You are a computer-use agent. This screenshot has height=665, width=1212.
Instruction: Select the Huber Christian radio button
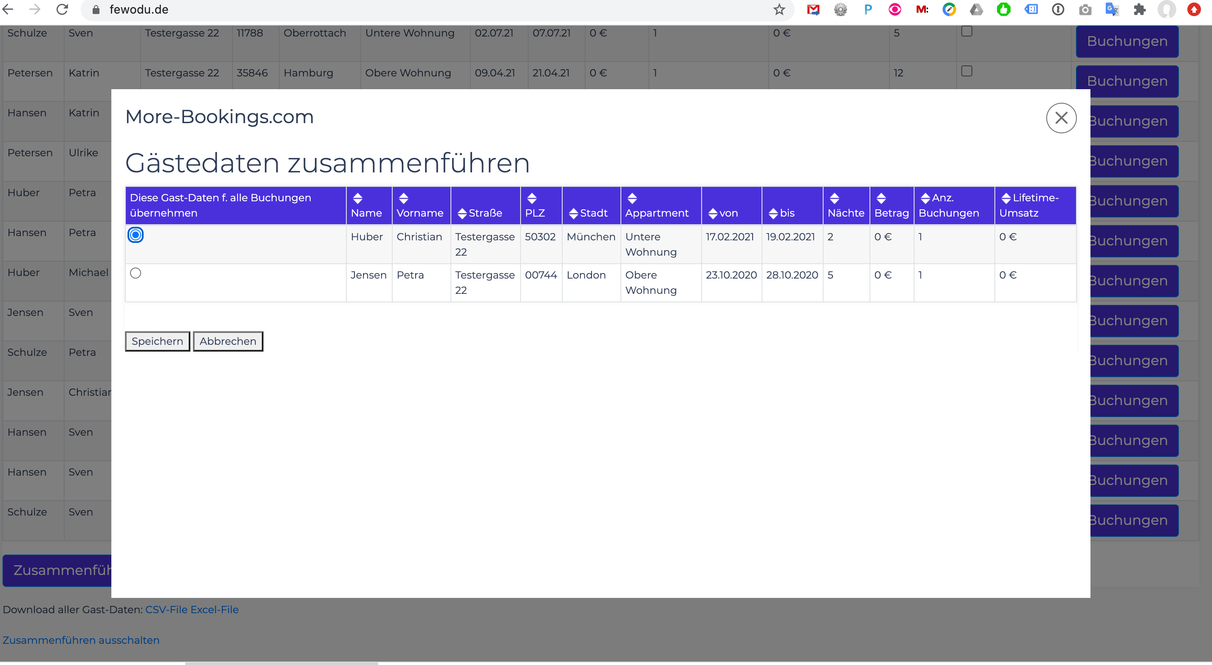pyautogui.click(x=136, y=235)
